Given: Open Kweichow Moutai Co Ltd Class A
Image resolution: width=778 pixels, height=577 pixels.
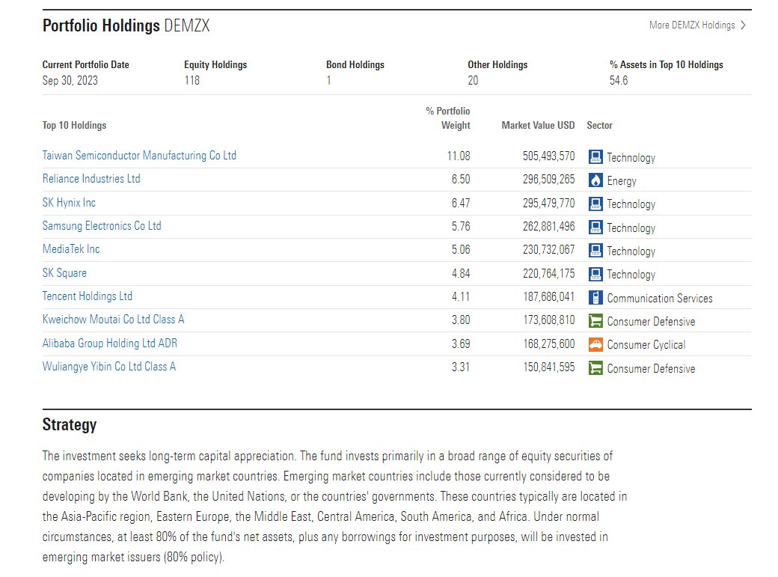Looking at the screenshot, I should [113, 320].
